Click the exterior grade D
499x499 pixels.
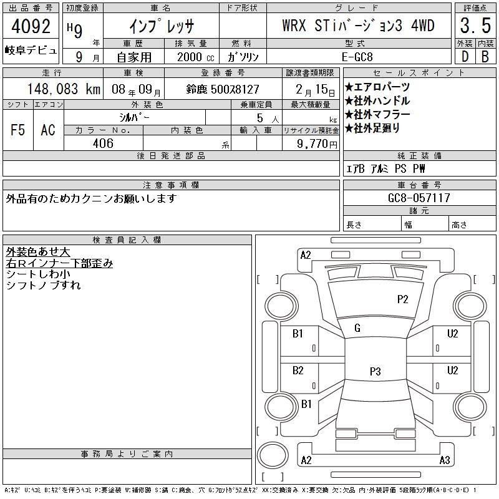[465, 57]
